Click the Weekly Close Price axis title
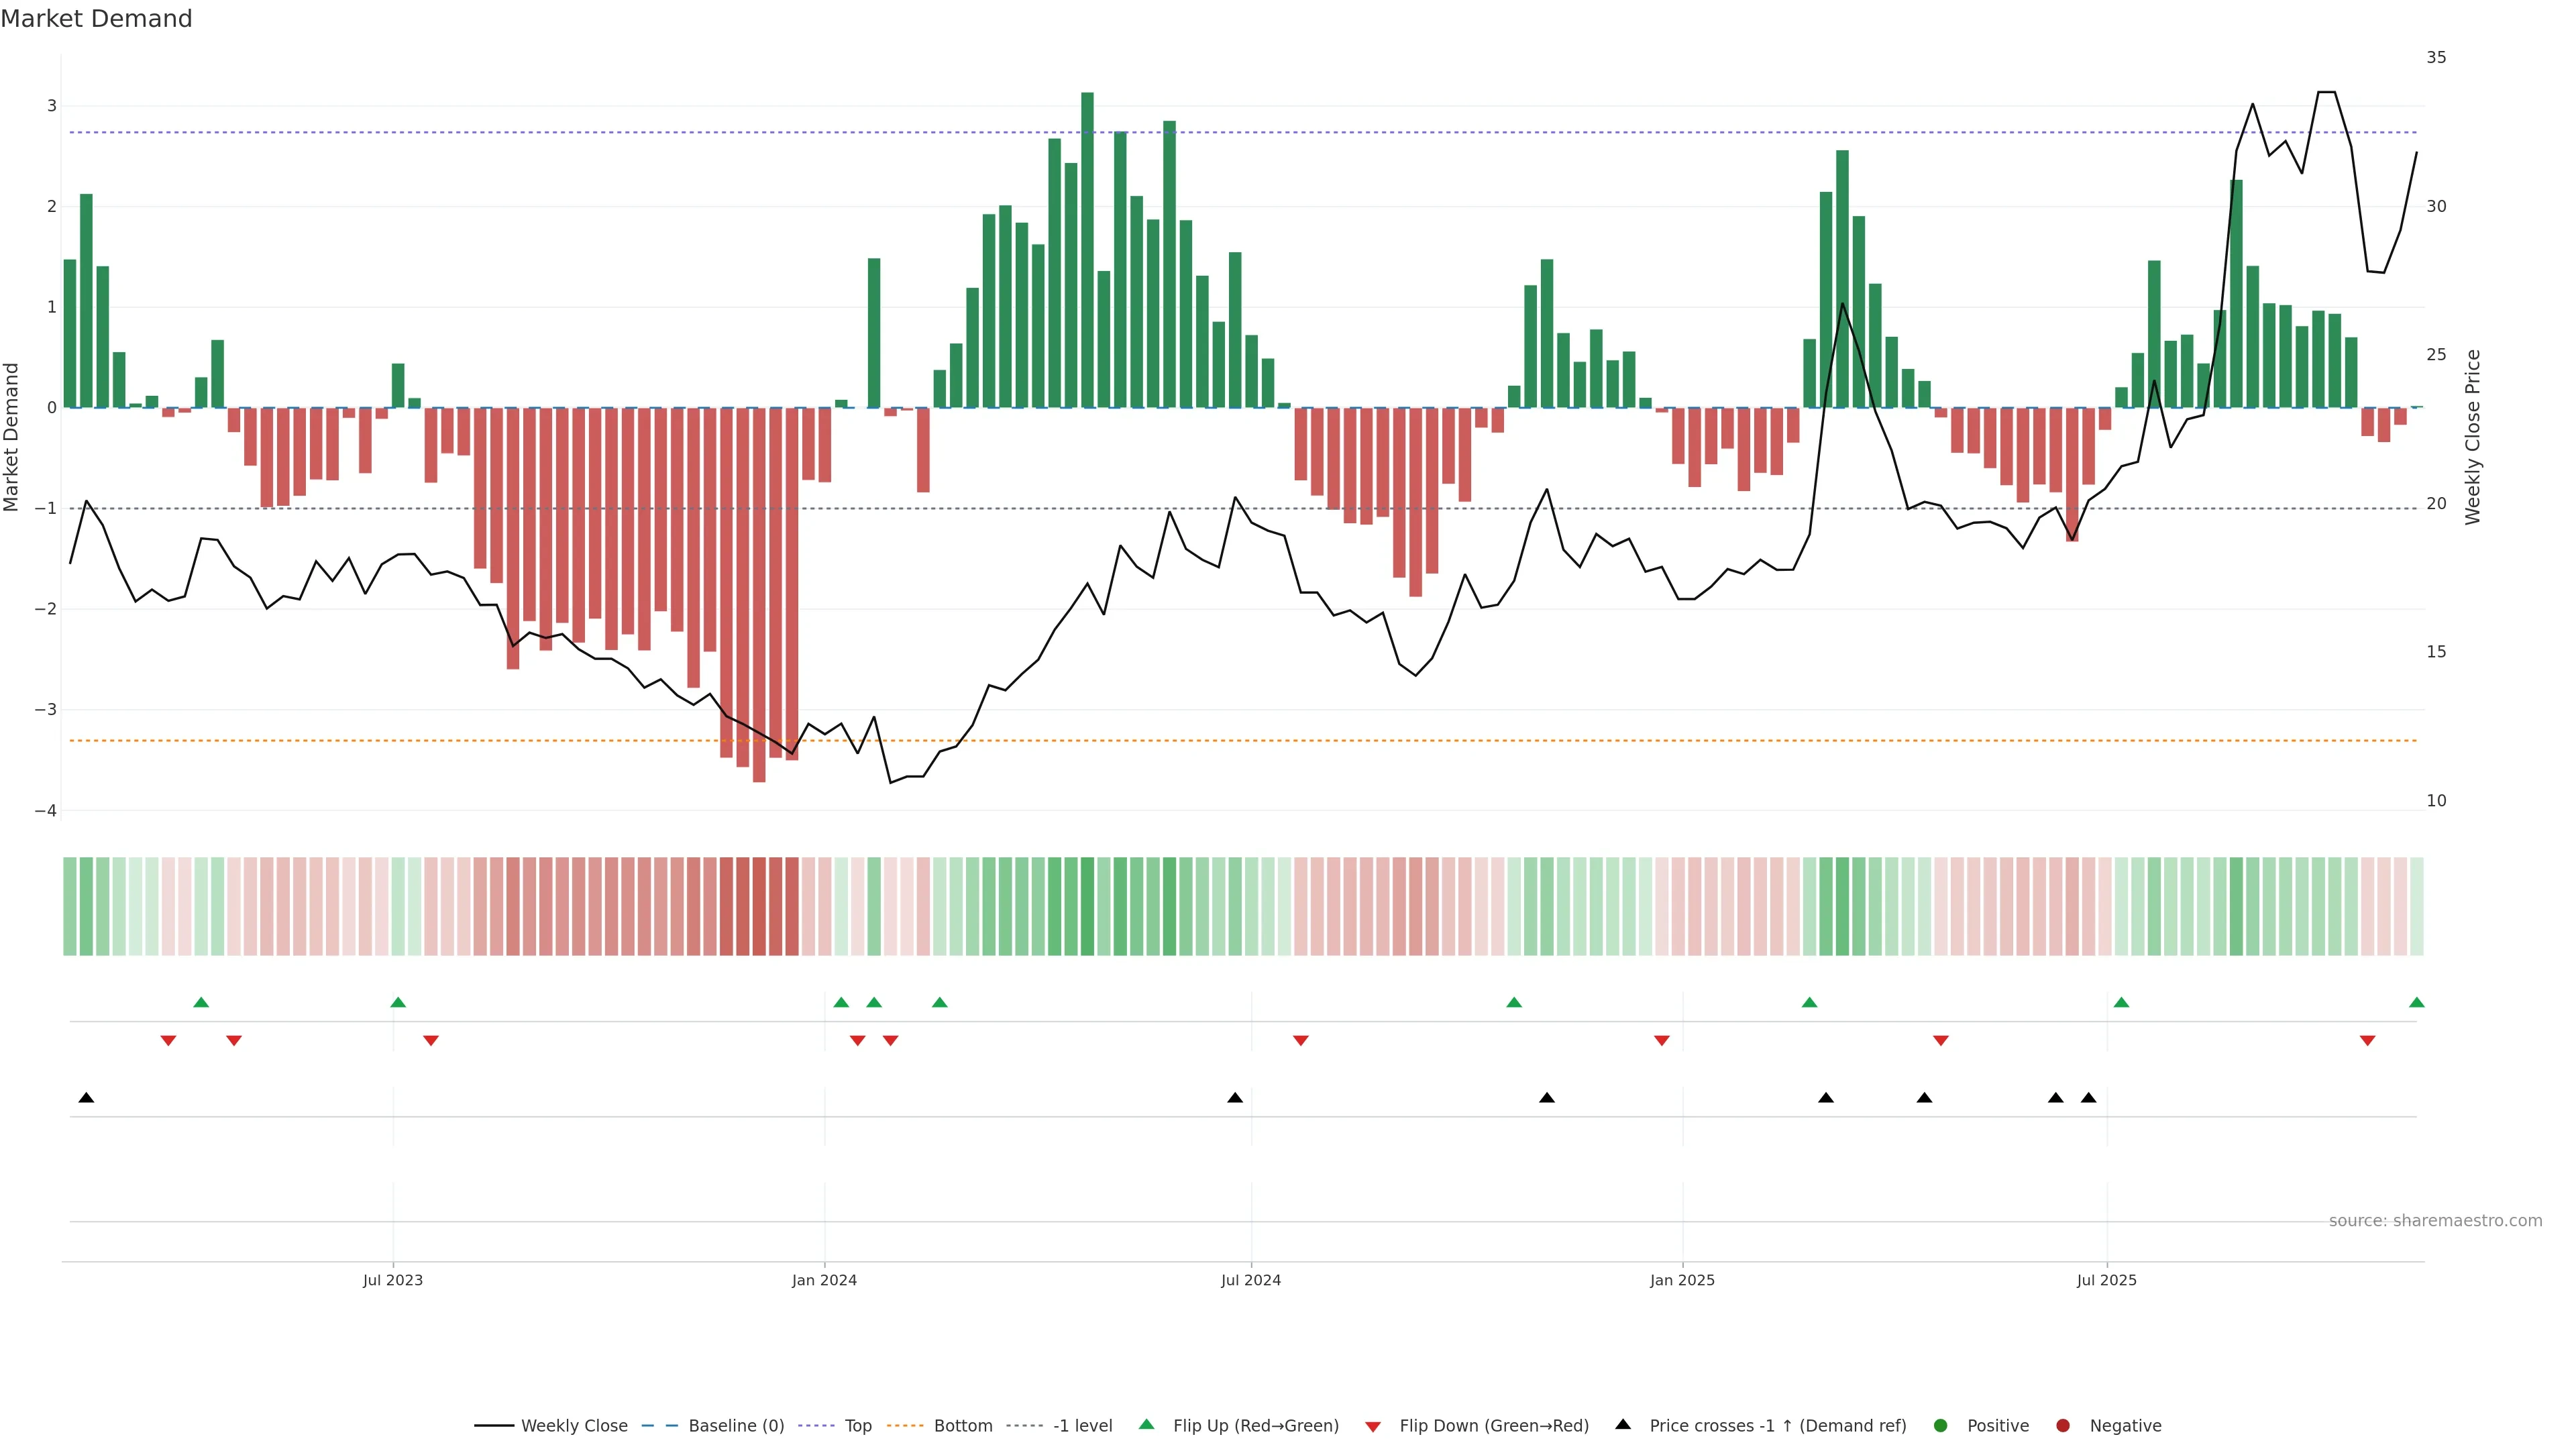The width and height of the screenshot is (2576, 1449). 2473,437
